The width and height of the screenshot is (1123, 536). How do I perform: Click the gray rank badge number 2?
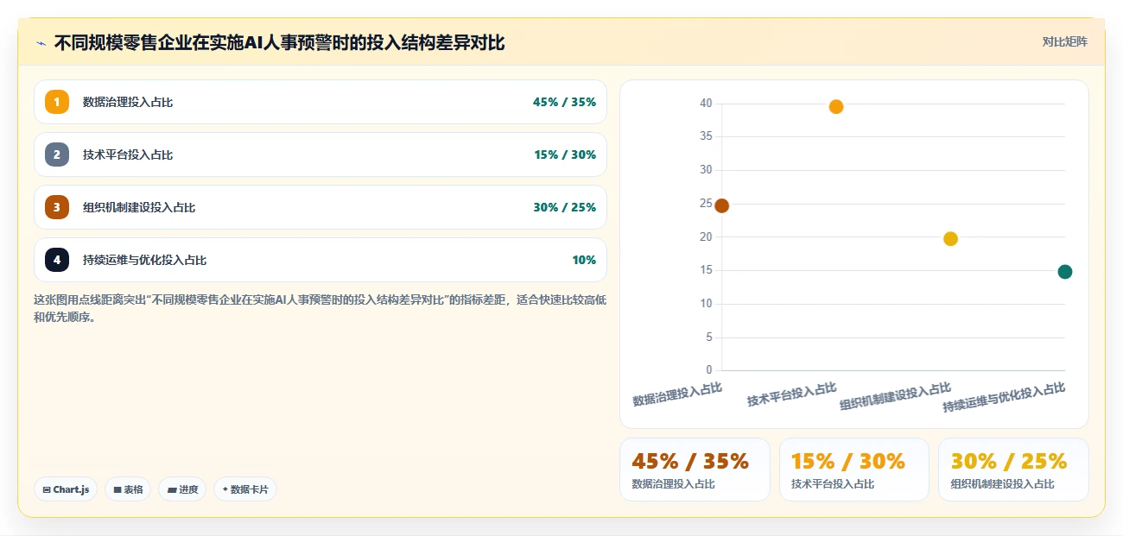[57, 154]
